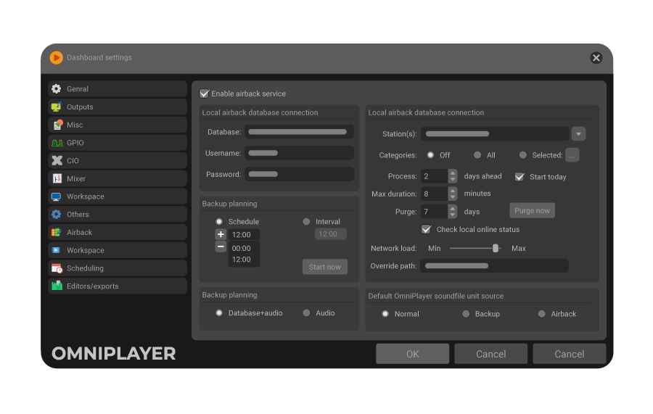Select the Schedule radio button

(219, 221)
